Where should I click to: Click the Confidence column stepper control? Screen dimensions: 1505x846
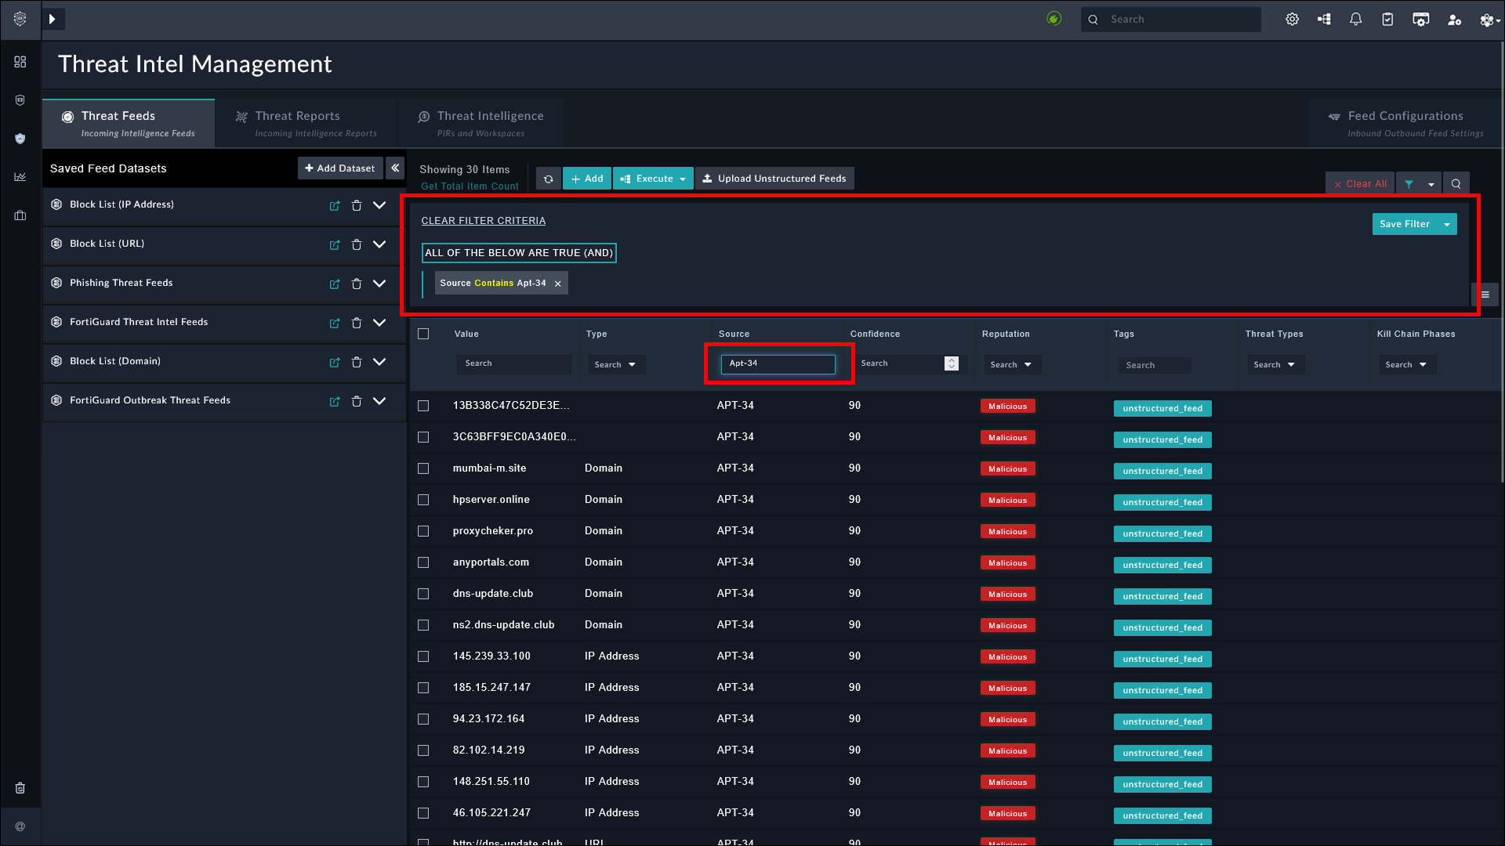(x=951, y=363)
